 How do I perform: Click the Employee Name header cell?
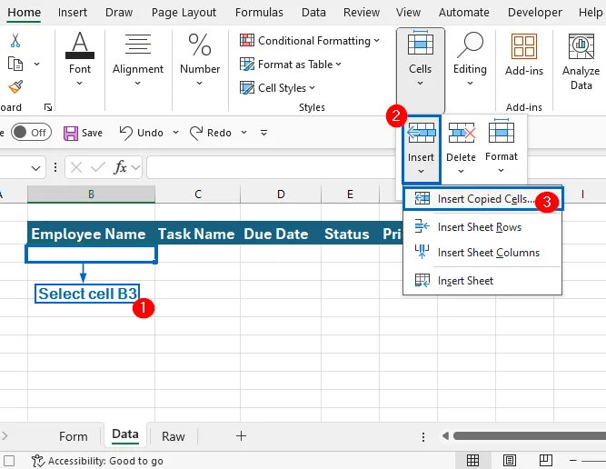[91, 234]
